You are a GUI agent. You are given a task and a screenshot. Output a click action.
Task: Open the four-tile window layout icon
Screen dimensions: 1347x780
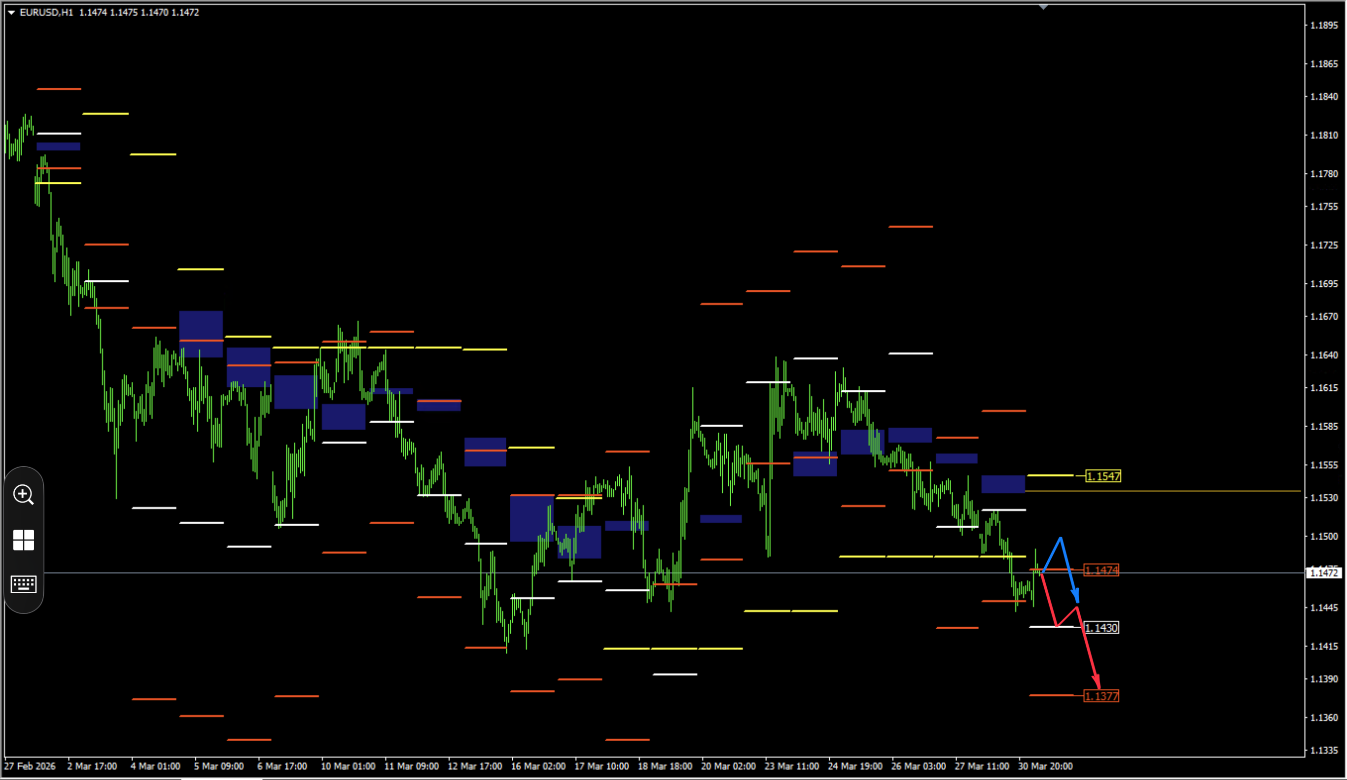24,540
